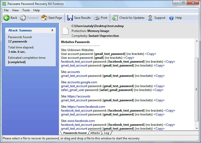Open the File menu
Screen dimensions: 201x143
pos(6,10)
